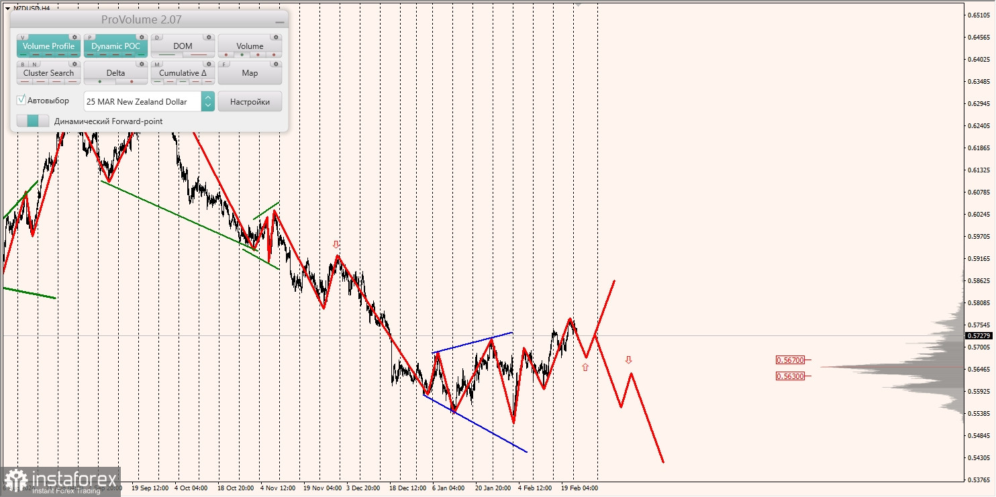Image resolution: width=996 pixels, height=497 pixels.
Task: Open Delta gear settings icon
Action: pos(142,64)
